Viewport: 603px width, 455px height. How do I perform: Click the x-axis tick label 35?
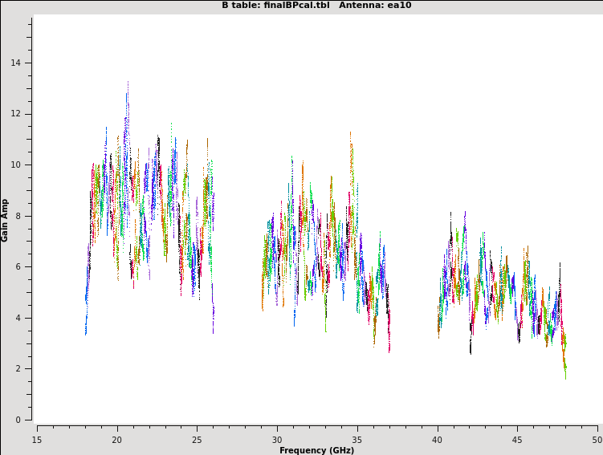click(357, 440)
